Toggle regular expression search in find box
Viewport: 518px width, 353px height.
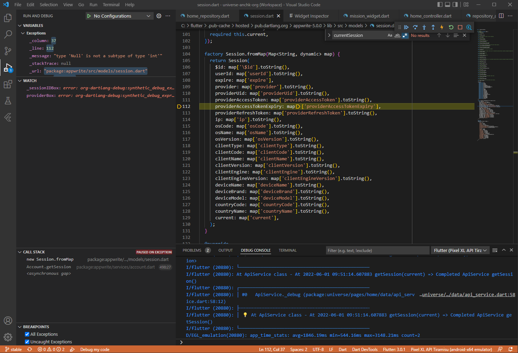pyautogui.click(x=405, y=35)
